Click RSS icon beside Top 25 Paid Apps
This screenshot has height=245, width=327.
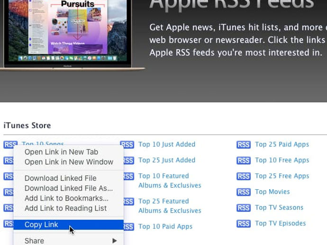[244, 145]
